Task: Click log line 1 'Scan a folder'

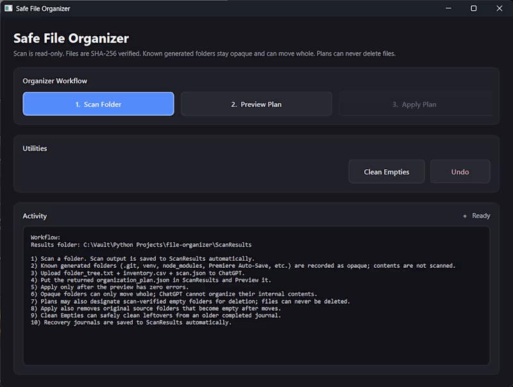Action: click(142, 259)
